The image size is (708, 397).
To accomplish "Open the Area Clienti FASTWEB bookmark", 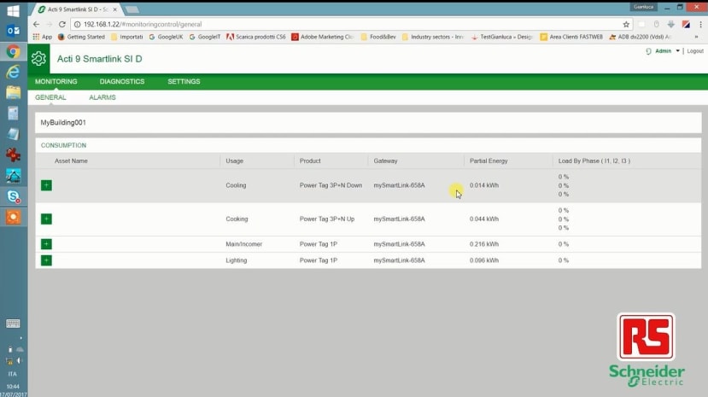I will coord(571,37).
